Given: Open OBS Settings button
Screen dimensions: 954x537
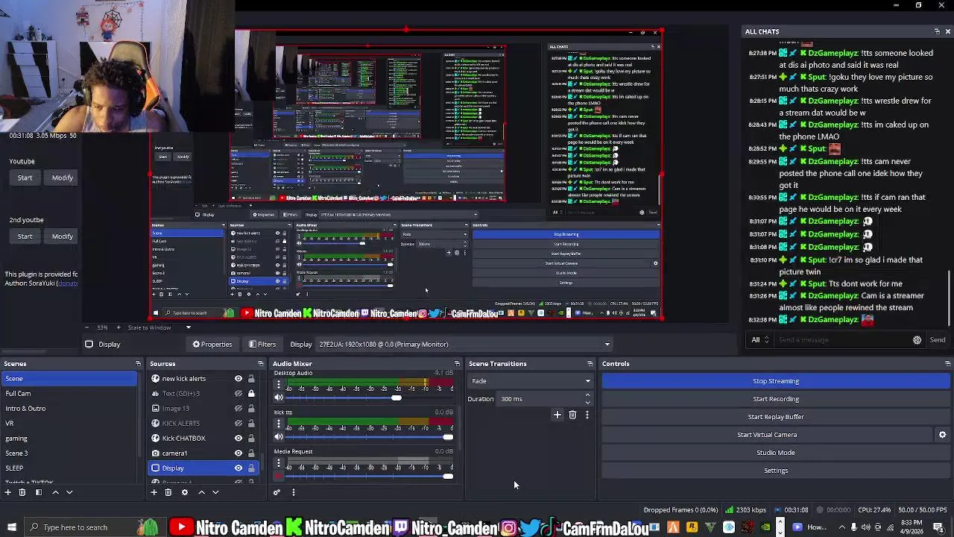Looking at the screenshot, I should coord(776,471).
